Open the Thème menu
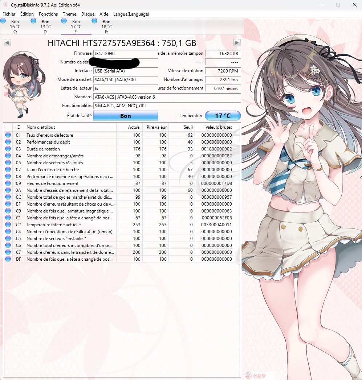 click(x=69, y=14)
